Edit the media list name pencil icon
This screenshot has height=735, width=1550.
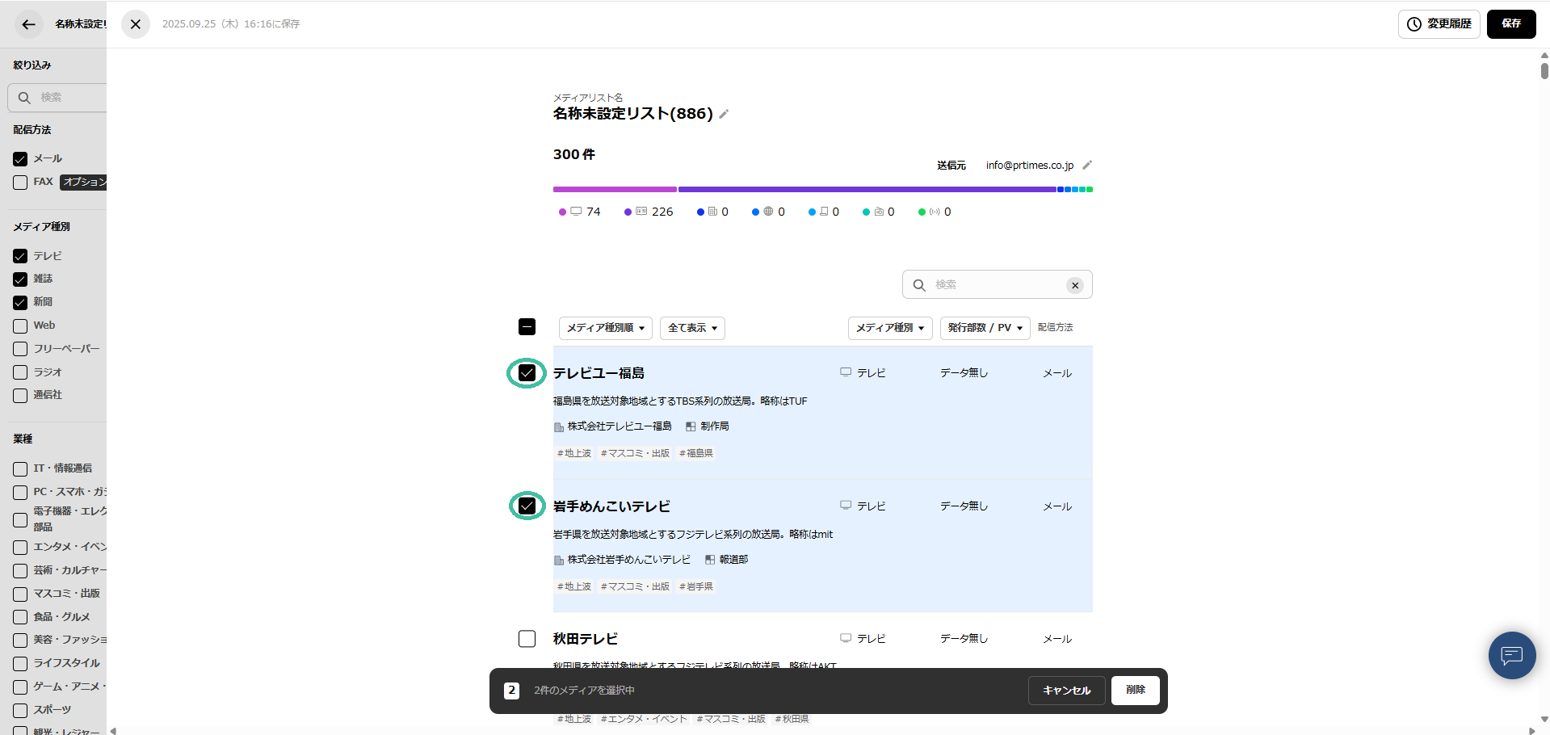[x=724, y=114]
